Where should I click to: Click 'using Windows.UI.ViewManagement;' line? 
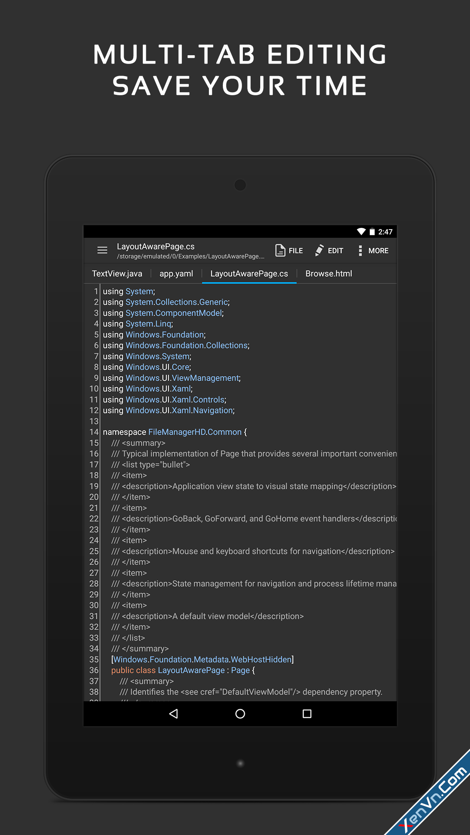172,378
